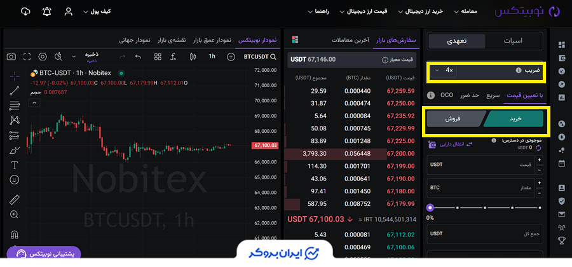The width and height of the screenshot is (572, 267).
Task: Click the مقدار BTC amount input field
Action: (480, 188)
